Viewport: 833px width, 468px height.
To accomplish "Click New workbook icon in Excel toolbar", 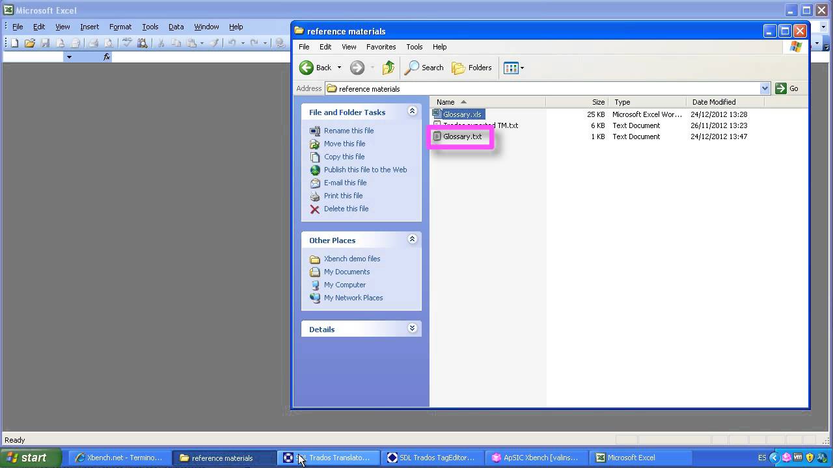I will 15,43.
